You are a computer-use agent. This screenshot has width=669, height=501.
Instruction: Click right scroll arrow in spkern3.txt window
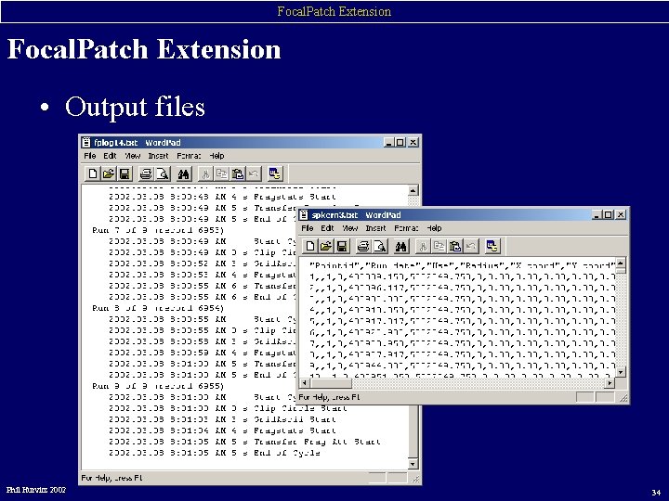click(x=610, y=382)
